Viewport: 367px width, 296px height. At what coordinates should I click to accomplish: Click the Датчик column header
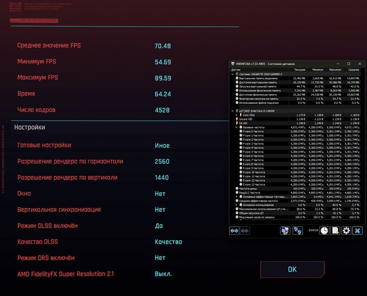(236, 70)
